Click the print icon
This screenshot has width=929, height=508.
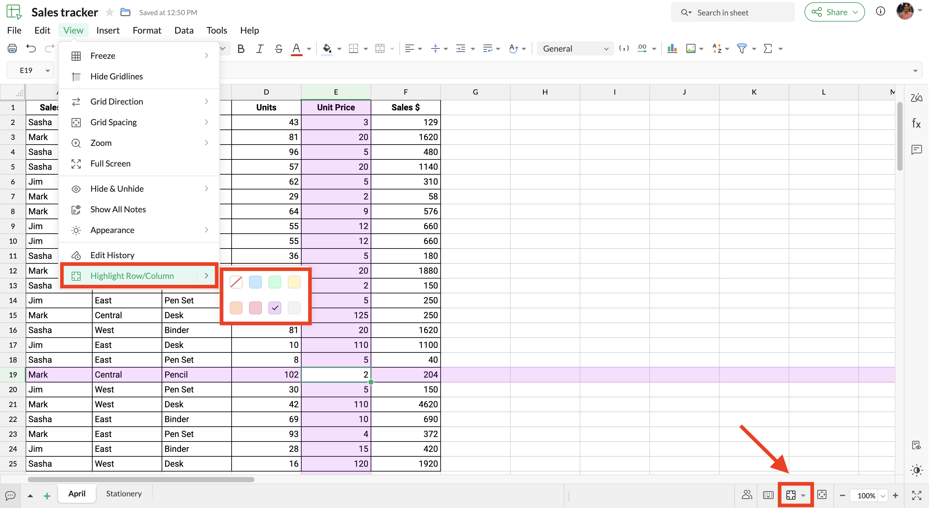tap(12, 49)
